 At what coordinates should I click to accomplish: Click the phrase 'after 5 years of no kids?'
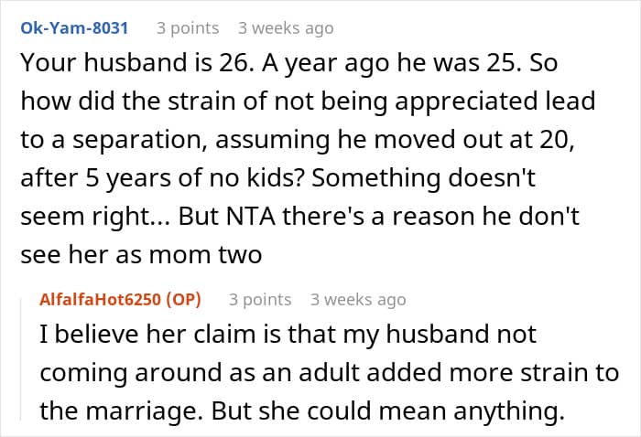(162, 178)
